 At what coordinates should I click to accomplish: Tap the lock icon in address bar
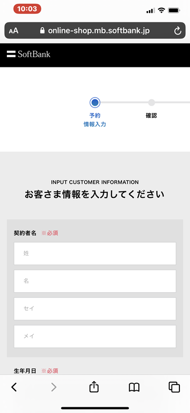click(x=42, y=31)
